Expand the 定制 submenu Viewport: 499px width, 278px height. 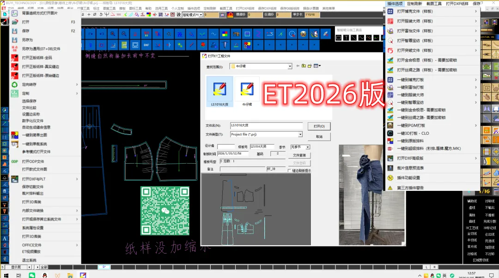44,94
